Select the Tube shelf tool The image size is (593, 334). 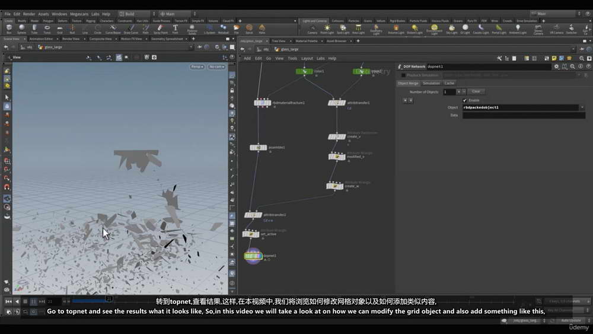34,29
